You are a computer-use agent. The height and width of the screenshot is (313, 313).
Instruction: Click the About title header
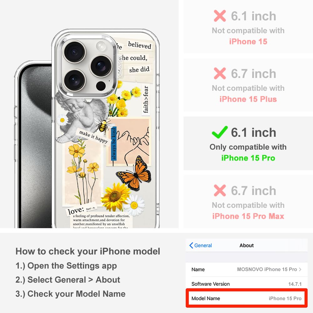click(247, 245)
